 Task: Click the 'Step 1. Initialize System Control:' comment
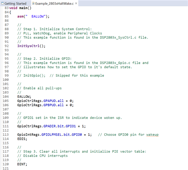coord(55,29)
